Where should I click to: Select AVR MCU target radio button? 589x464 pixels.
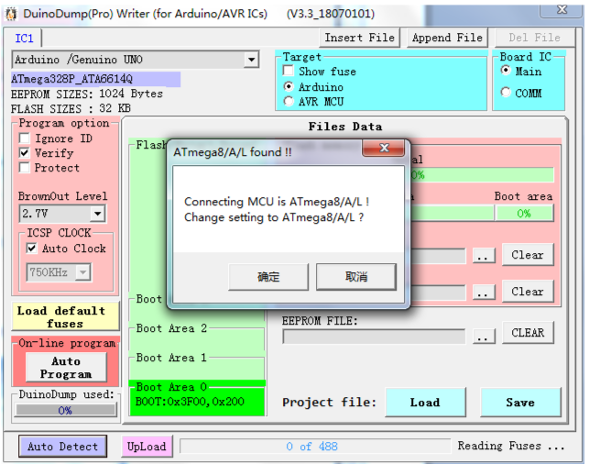[x=289, y=102]
